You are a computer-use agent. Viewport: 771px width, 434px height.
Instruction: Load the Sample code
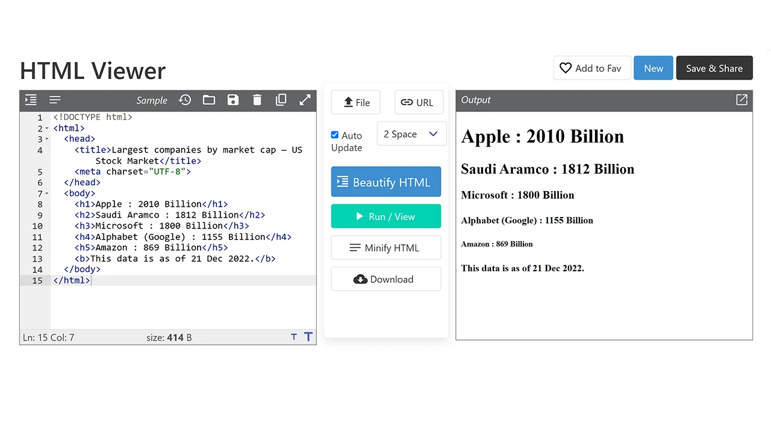(151, 100)
